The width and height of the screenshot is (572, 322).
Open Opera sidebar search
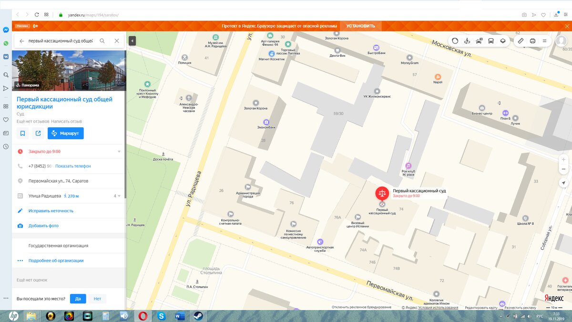pos(6,75)
